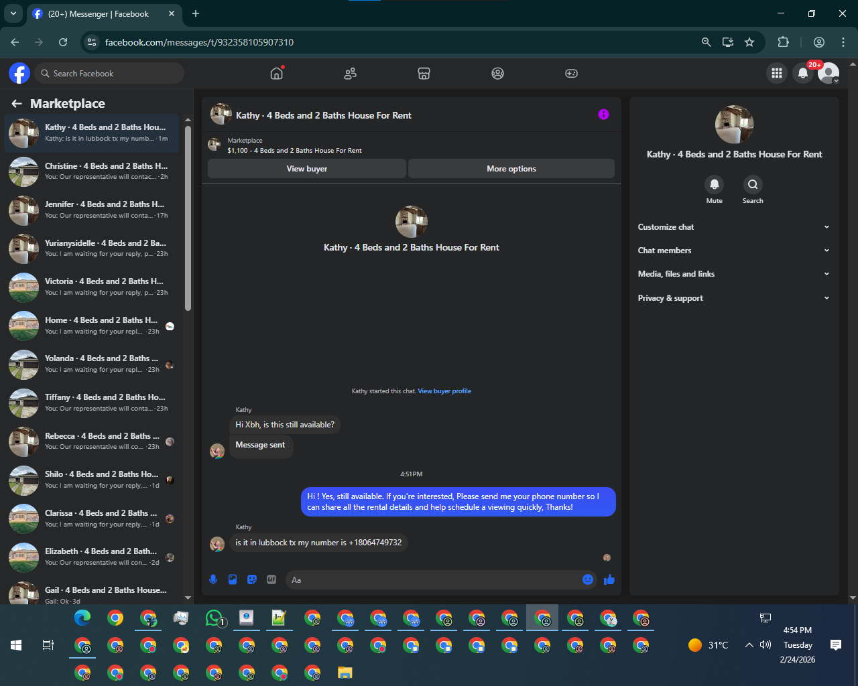Image resolution: width=858 pixels, height=686 pixels.
Task: Click the More options button
Action: pos(511,169)
